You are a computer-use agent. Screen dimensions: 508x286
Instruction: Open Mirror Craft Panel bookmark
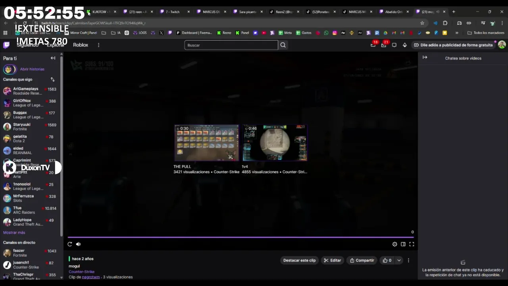[x=81, y=33]
